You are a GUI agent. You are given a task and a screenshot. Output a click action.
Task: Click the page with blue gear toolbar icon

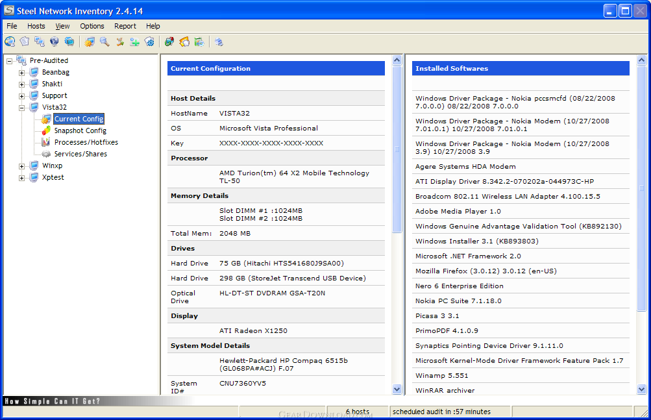[x=149, y=42]
